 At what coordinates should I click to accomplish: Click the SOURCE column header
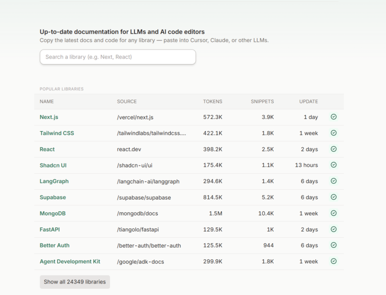(127, 101)
